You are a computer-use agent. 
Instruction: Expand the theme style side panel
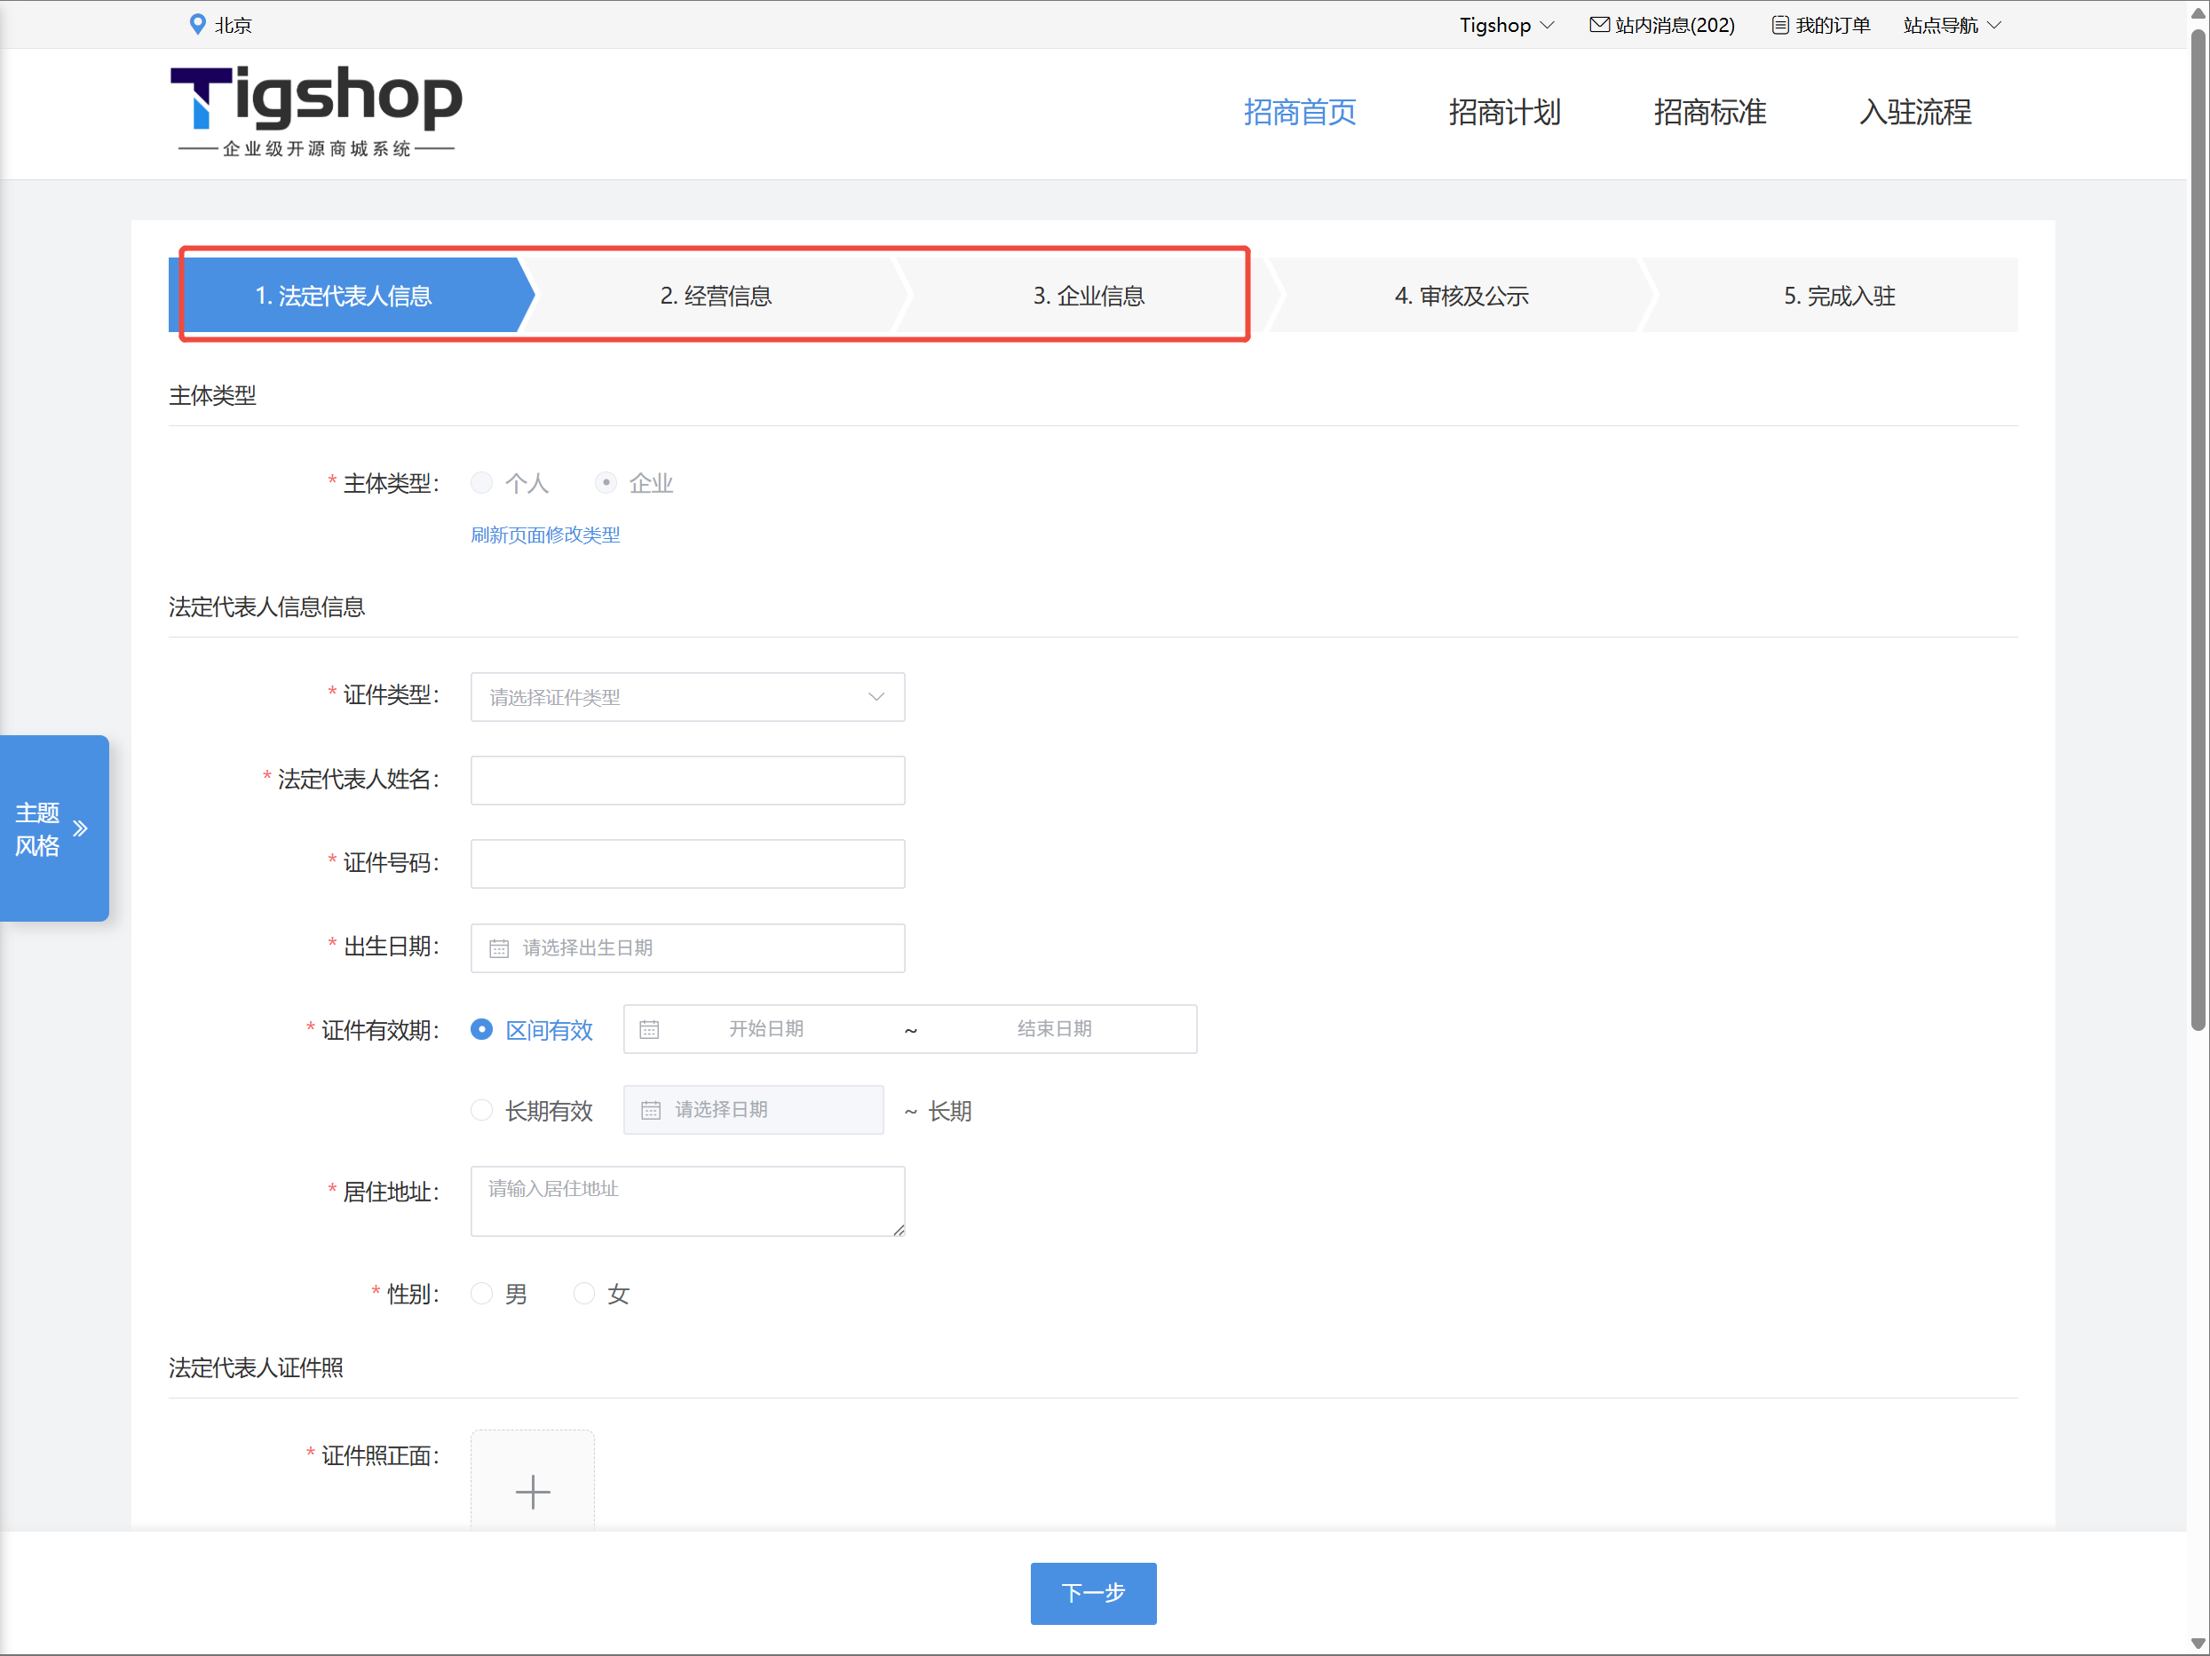(x=55, y=828)
